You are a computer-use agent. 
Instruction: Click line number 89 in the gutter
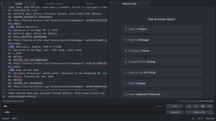point(4,97)
